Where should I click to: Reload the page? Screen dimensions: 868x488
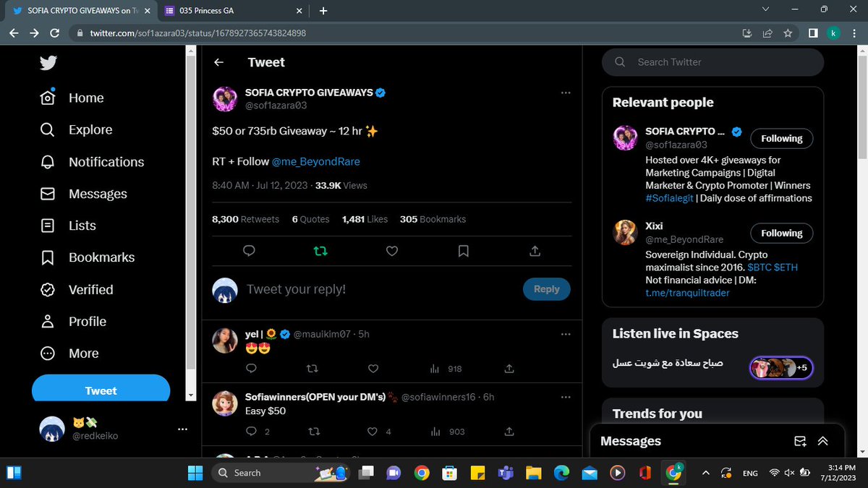54,33
